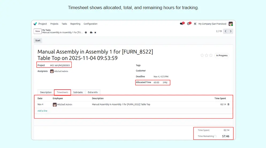The width and height of the screenshot is (266, 148).
Task: Click the gear actions icon beside task title
Action: pyautogui.click(x=86, y=32)
